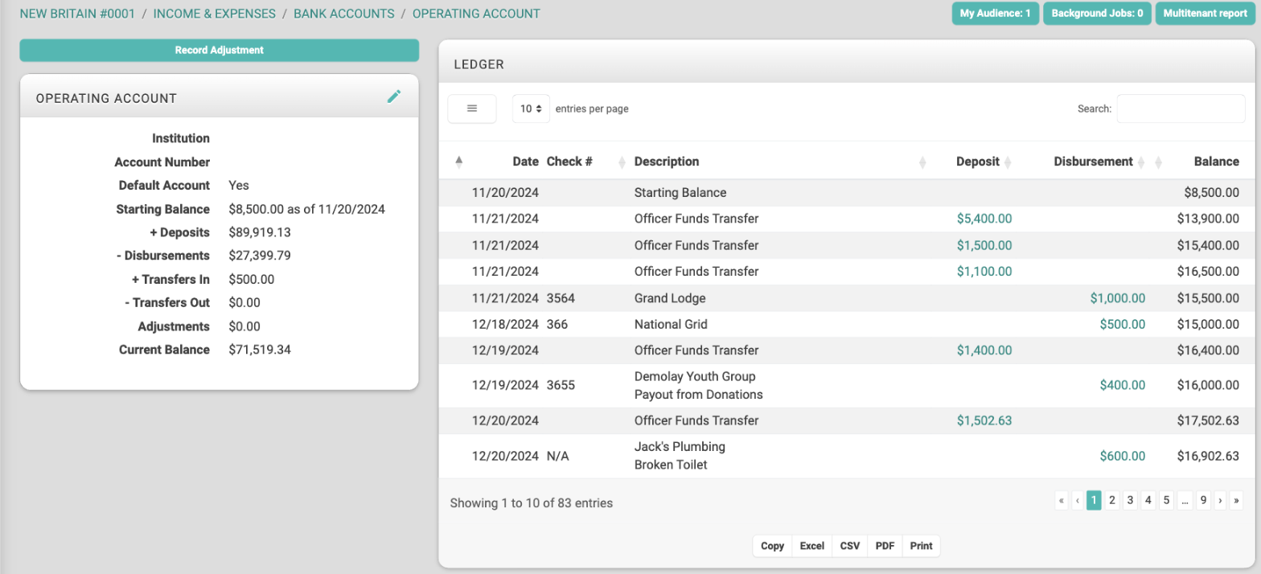Copy ledger table with Copy button

772,546
